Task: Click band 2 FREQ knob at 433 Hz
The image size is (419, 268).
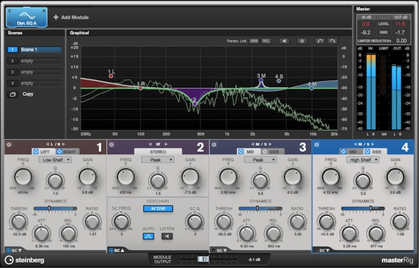Action: coord(126,177)
